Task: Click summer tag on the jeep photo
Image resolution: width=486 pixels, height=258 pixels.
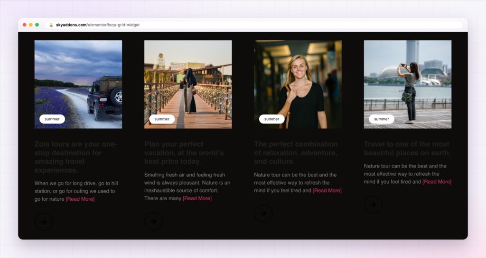Action: (52, 119)
